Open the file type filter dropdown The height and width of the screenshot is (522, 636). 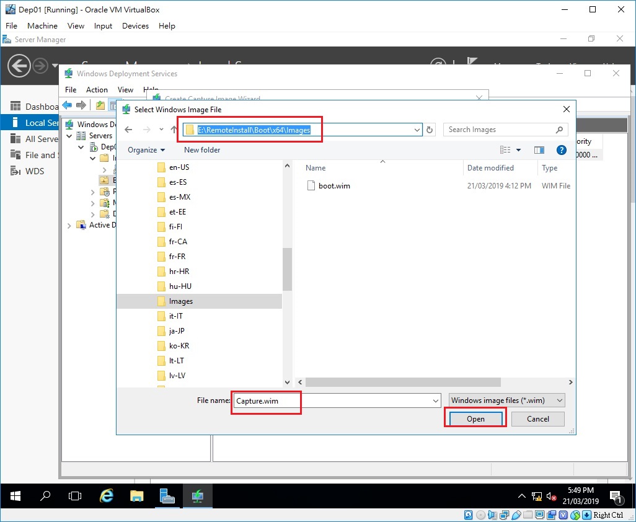click(x=506, y=400)
